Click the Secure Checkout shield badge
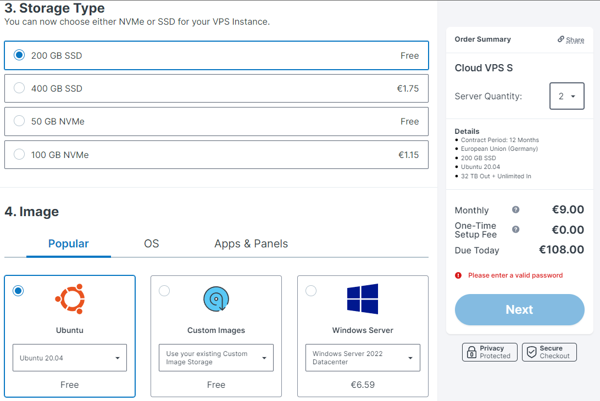The height and width of the screenshot is (401, 600). pos(549,352)
